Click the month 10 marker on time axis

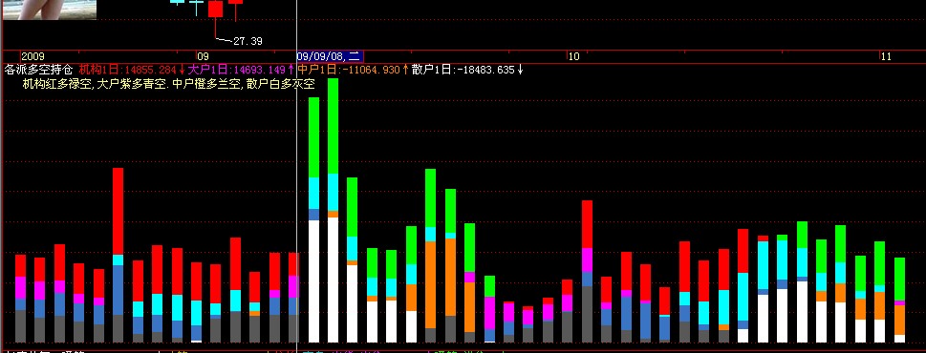(x=573, y=56)
